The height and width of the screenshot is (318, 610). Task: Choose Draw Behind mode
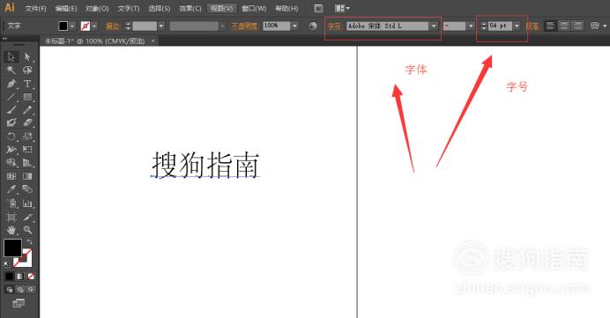(20, 290)
